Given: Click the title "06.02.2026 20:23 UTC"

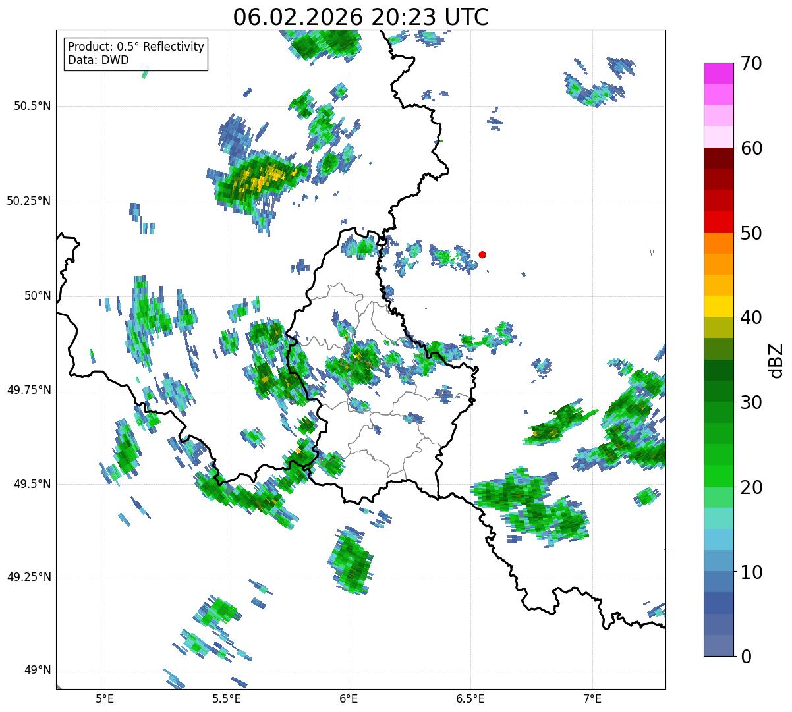Looking at the screenshot, I should click(x=361, y=16).
